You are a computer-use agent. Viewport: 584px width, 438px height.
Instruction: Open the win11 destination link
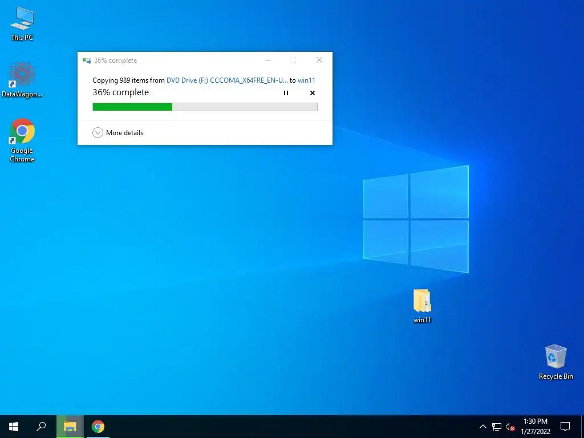(306, 80)
